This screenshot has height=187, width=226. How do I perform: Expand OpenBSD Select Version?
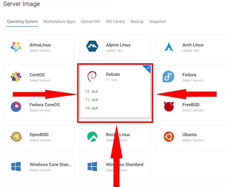tap(40, 140)
